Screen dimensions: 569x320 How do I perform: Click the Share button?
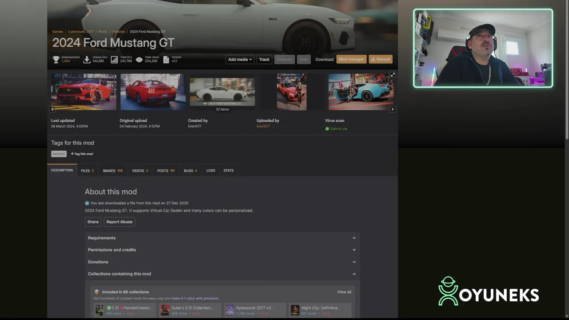(x=93, y=222)
